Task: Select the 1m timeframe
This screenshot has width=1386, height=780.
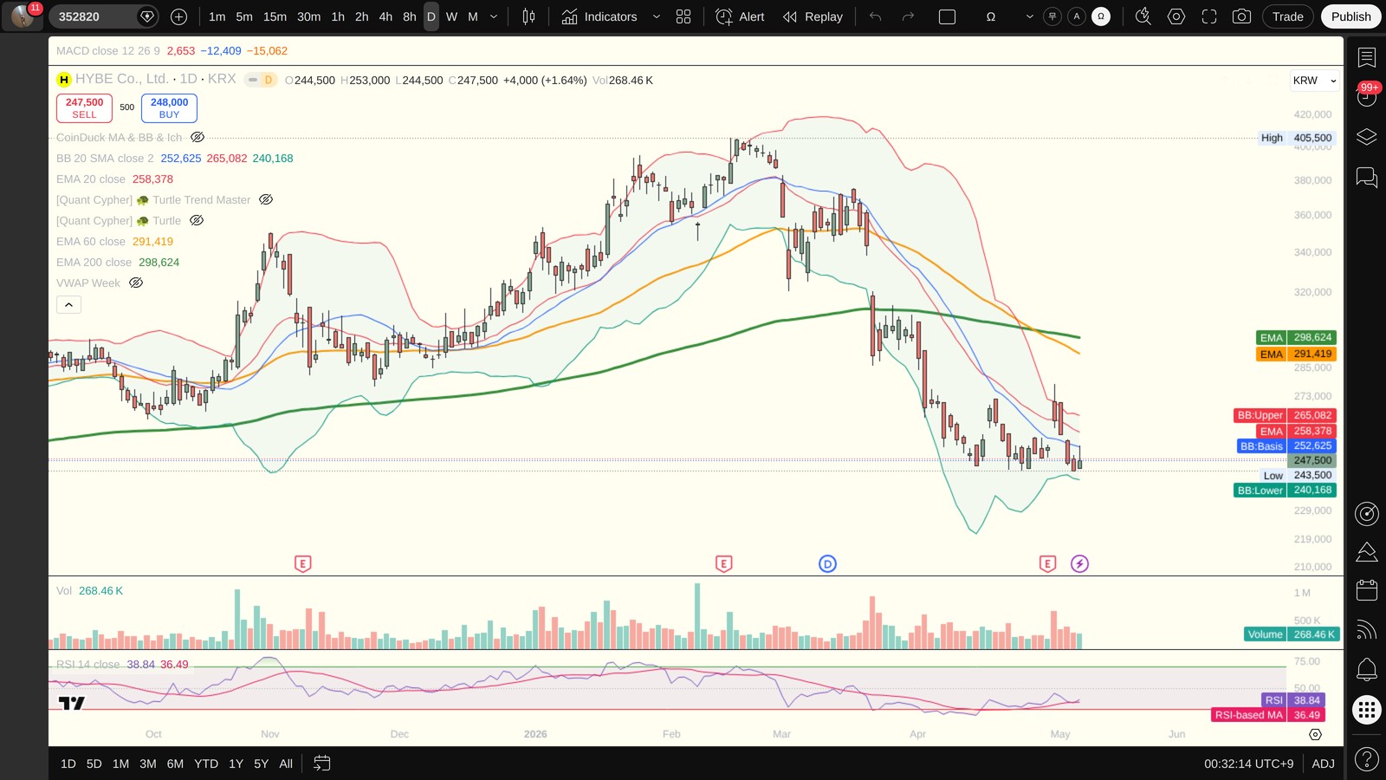Action: (x=217, y=16)
